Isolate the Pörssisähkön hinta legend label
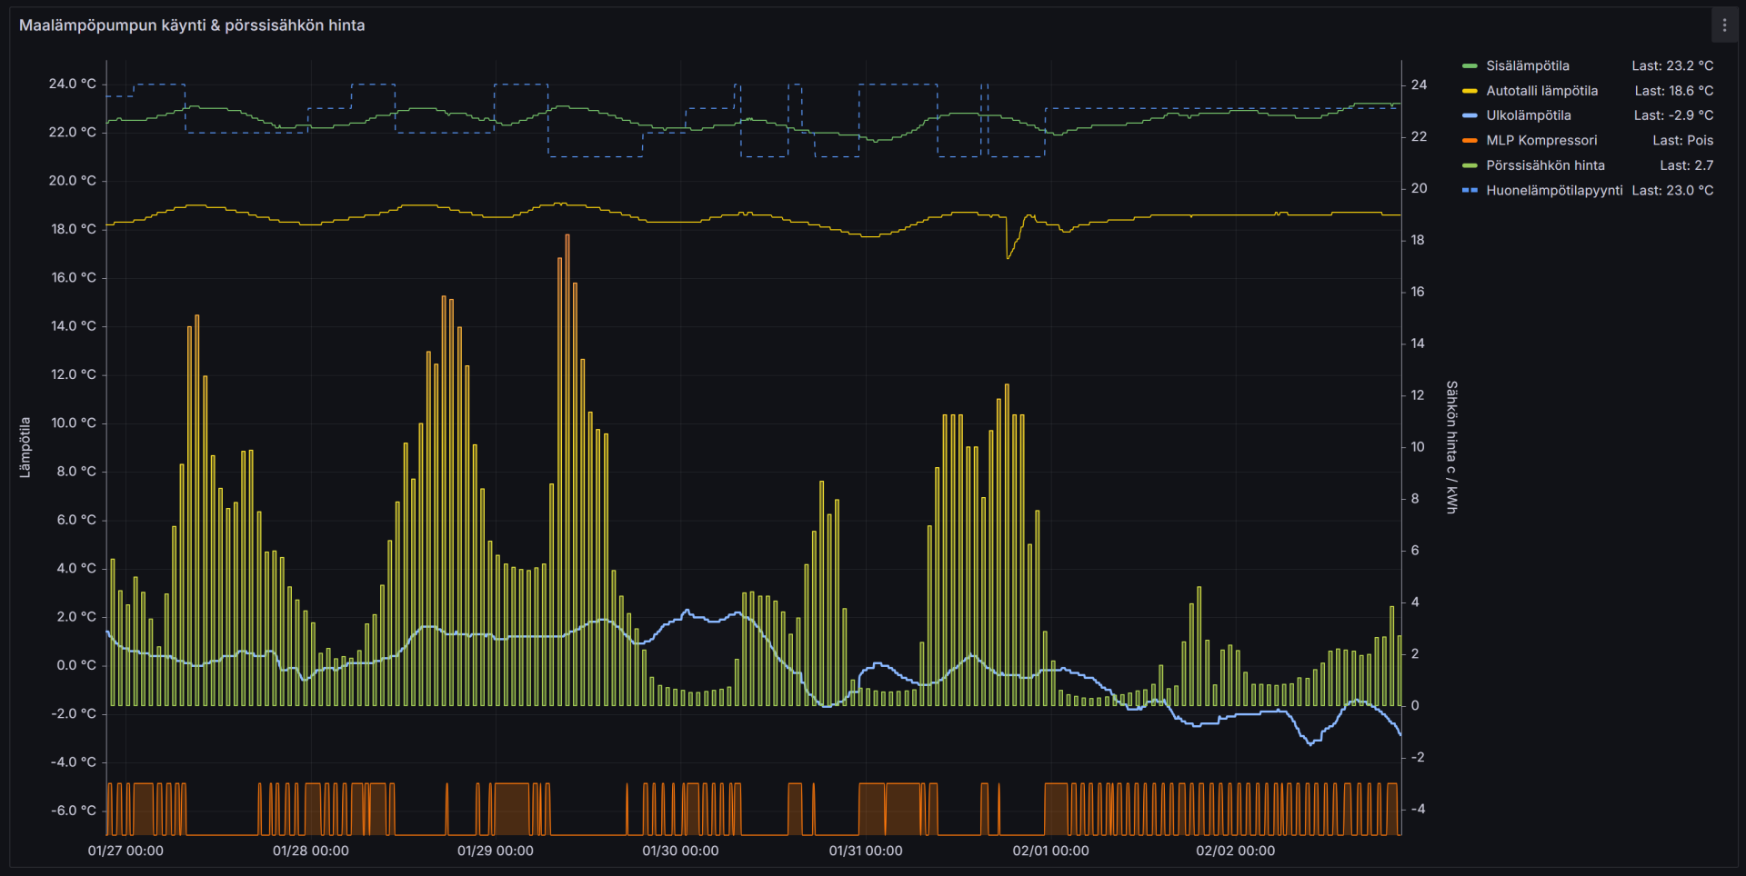Viewport: 1746px width, 876px height. click(x=1545, y=165)
